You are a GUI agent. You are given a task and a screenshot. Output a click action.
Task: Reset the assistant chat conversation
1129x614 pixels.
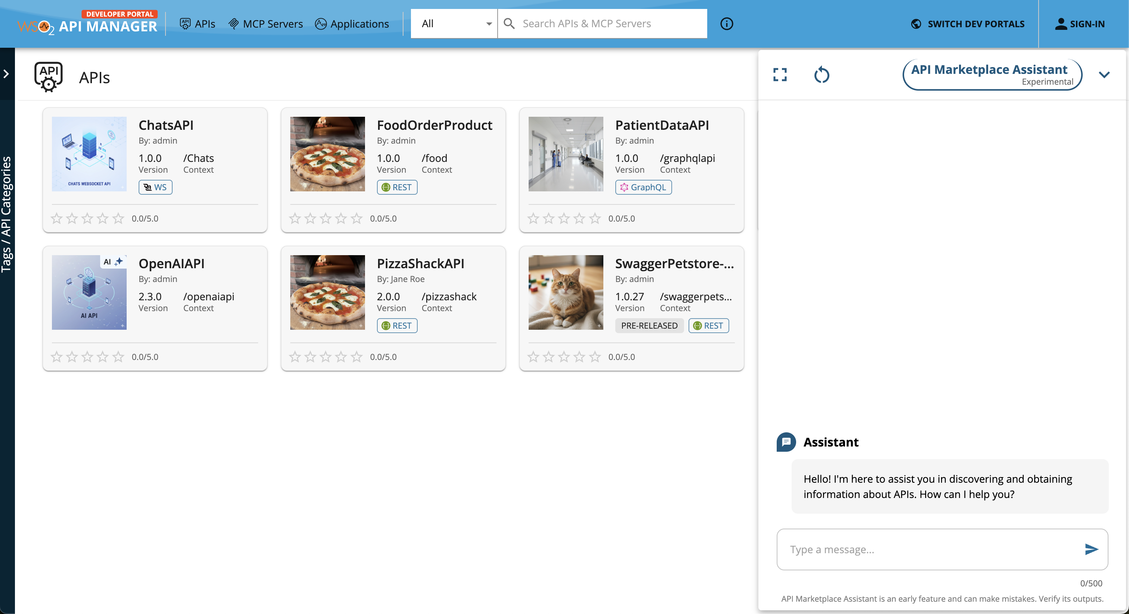[821, 75]
